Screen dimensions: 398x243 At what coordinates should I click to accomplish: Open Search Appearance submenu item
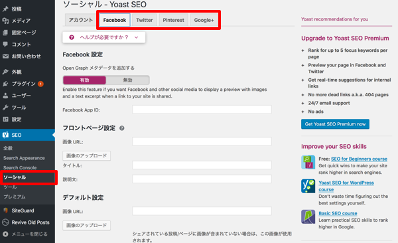[24, 158]
